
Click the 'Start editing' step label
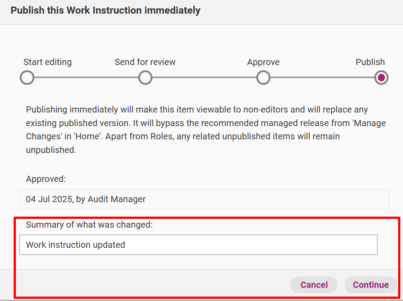[x=48, y=62]
